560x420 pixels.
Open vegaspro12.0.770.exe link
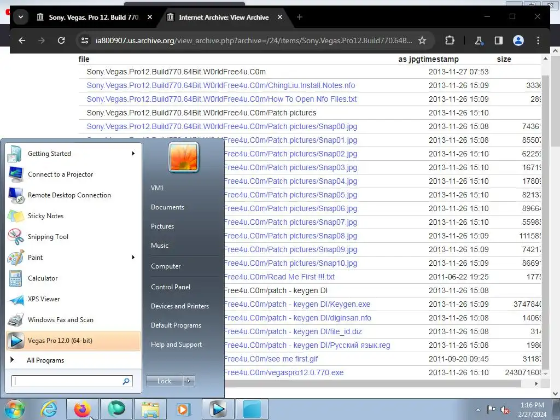[x=284, y=373]
